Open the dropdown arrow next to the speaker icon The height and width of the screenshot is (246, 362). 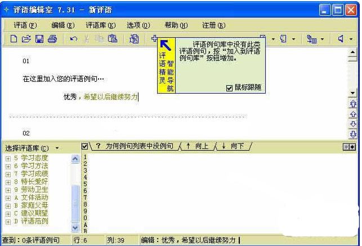coord(351,39)
